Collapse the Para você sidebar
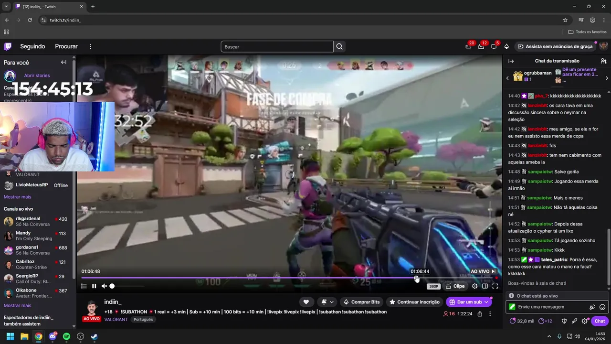611x344 pixels. 63,62
